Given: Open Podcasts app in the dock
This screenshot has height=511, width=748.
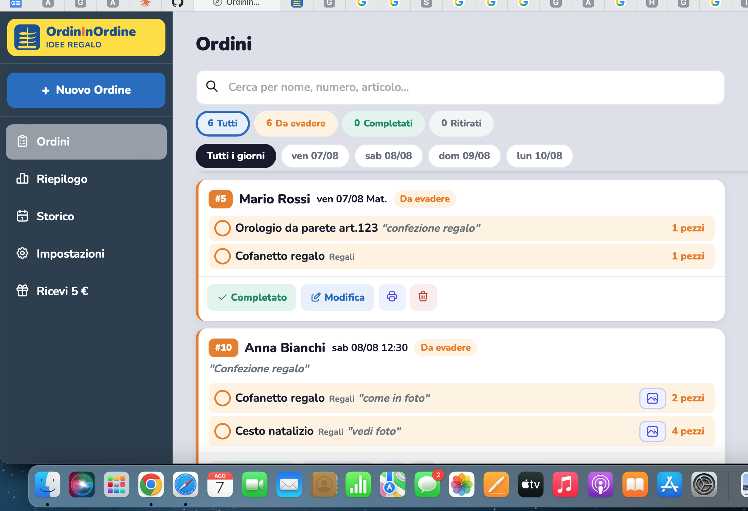Looking at the screenshot, I should [x=600, y=484].
